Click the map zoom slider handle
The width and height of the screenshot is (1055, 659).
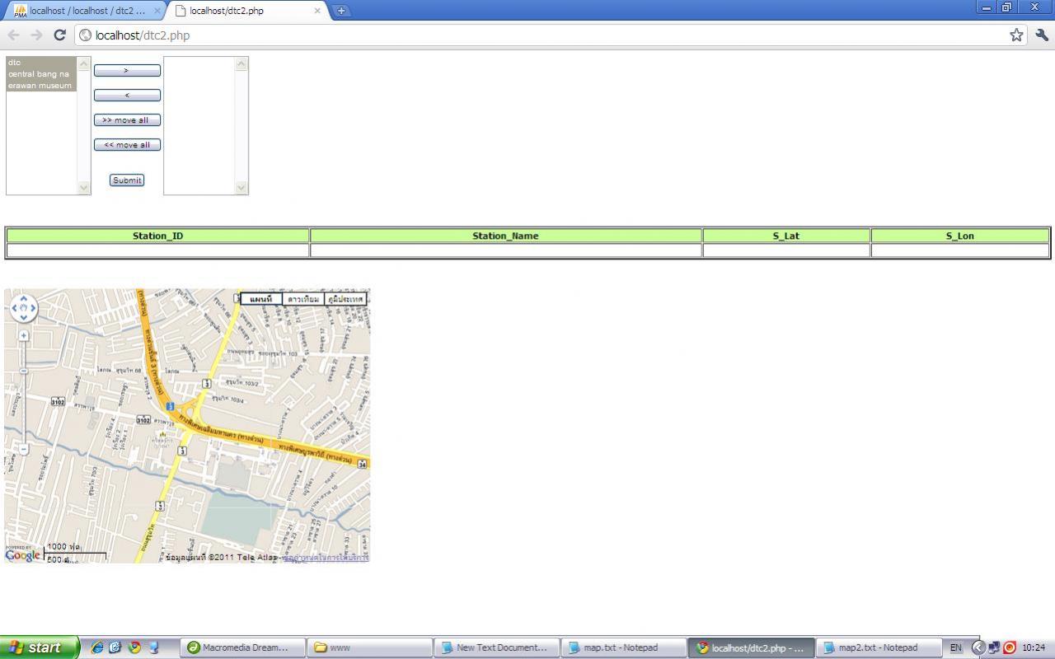(23, 371)
